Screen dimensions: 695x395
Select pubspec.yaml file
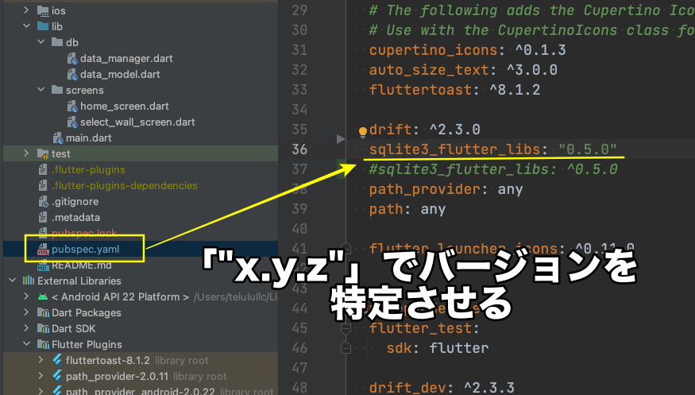(x=86, y=249)
